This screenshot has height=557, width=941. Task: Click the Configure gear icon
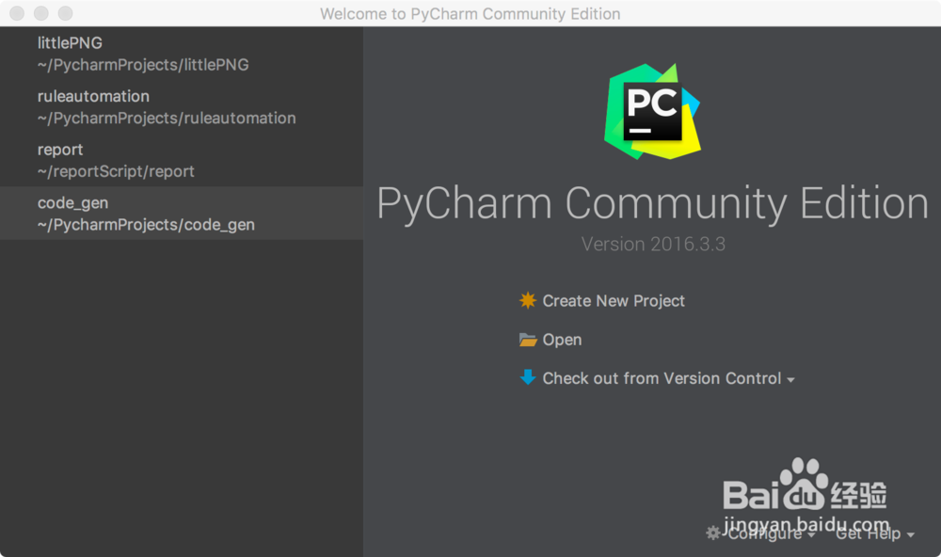(713, 533)
